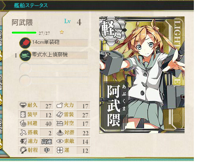Select the 零式水上偵察機 equipment slot
Image resolution: width=197 pixels, height=163 pixels.
(54, 56)
